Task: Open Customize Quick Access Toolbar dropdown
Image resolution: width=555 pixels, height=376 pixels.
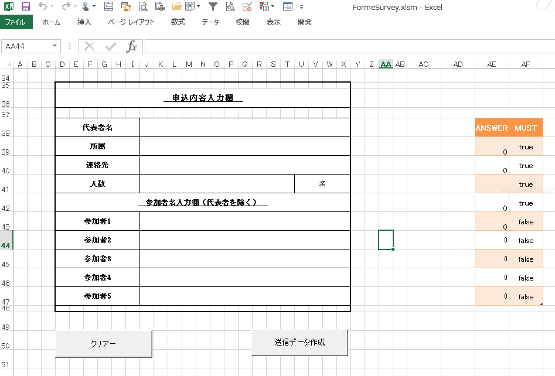Action: [x=301, y=7]
